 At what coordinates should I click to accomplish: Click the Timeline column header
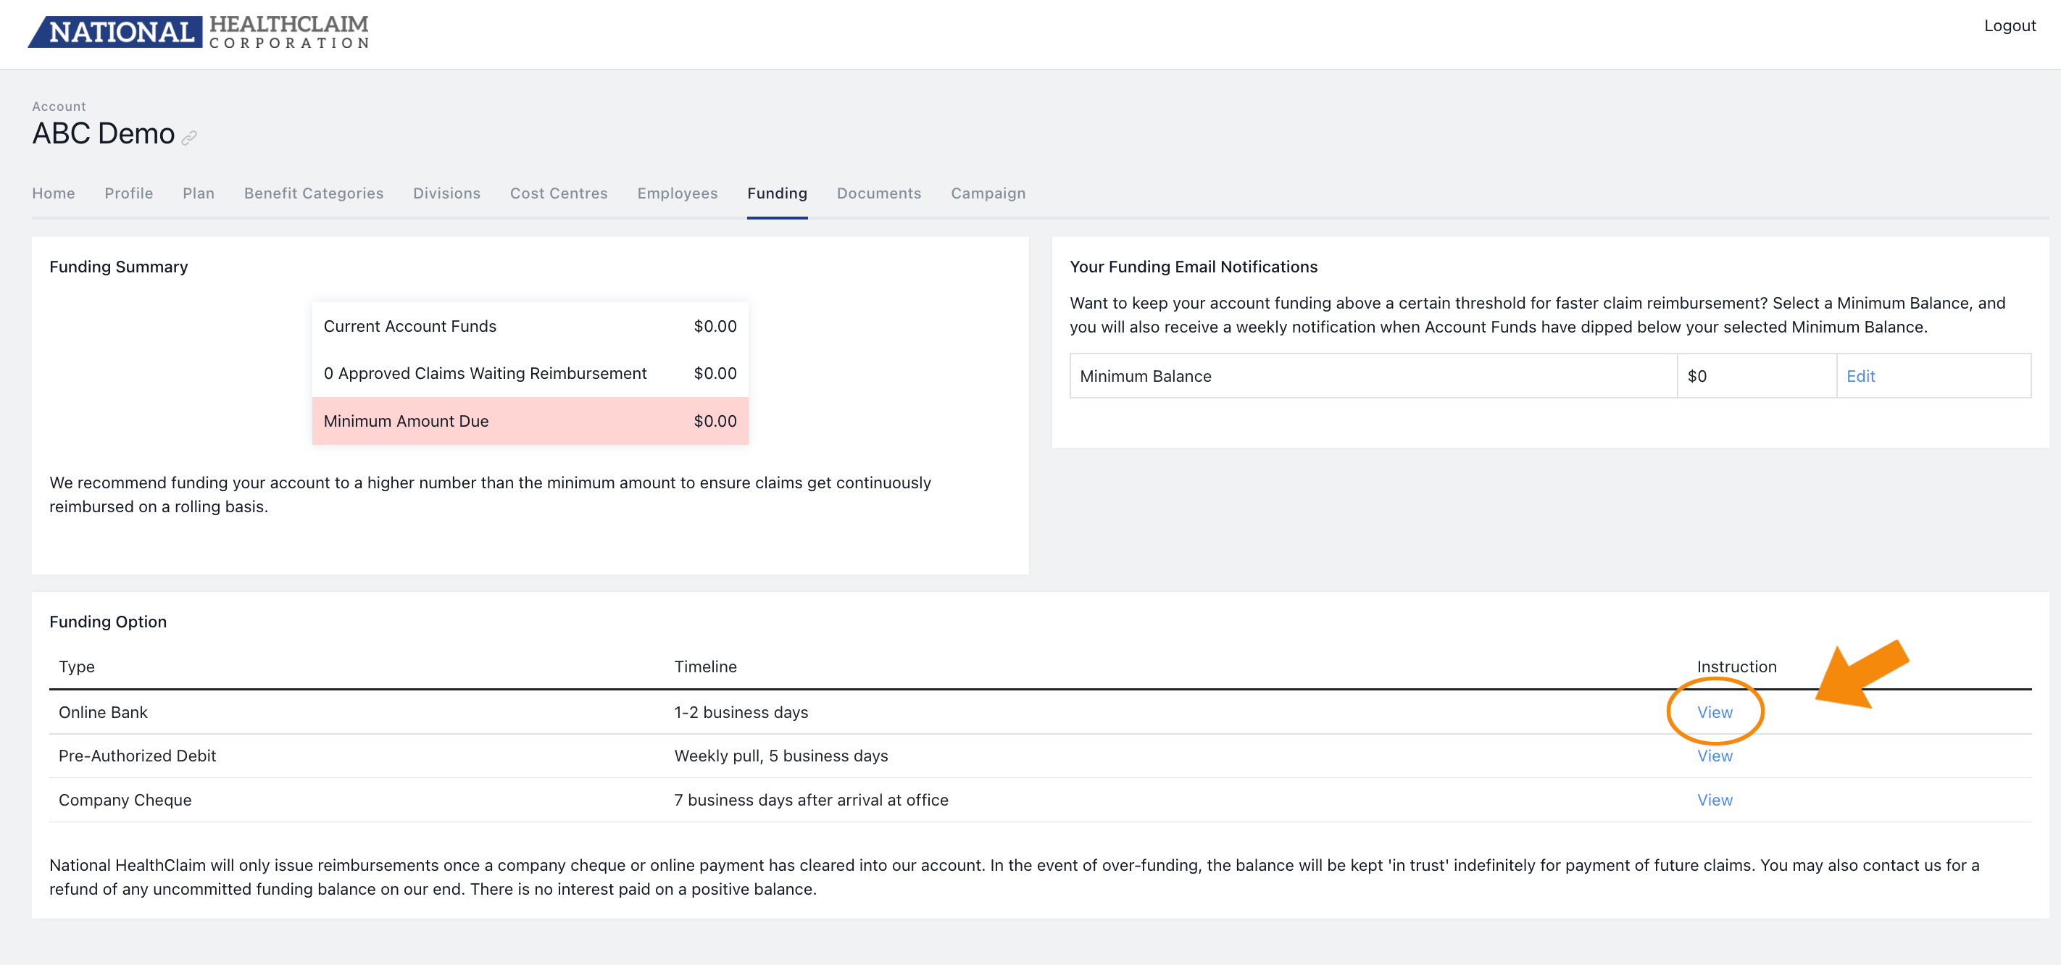pyautogui.click(x=705, y=667)
